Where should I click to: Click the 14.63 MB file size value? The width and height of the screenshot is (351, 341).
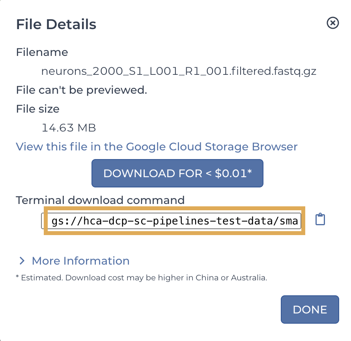coord(69,128)
